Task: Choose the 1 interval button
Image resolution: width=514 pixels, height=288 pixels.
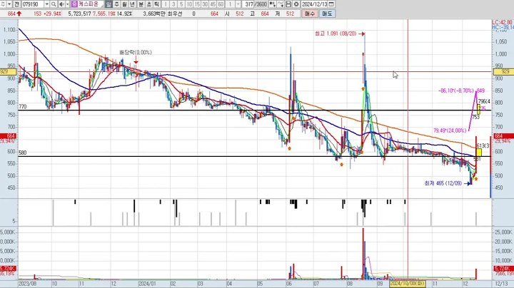Action: click(166, 4)
